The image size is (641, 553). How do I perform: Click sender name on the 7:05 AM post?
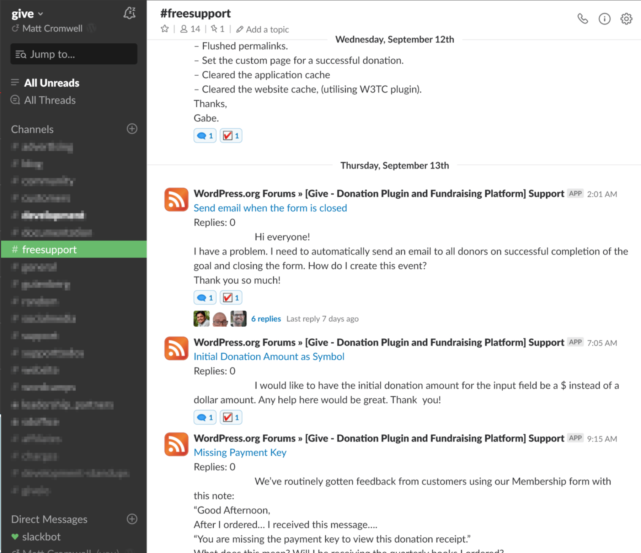379,343
